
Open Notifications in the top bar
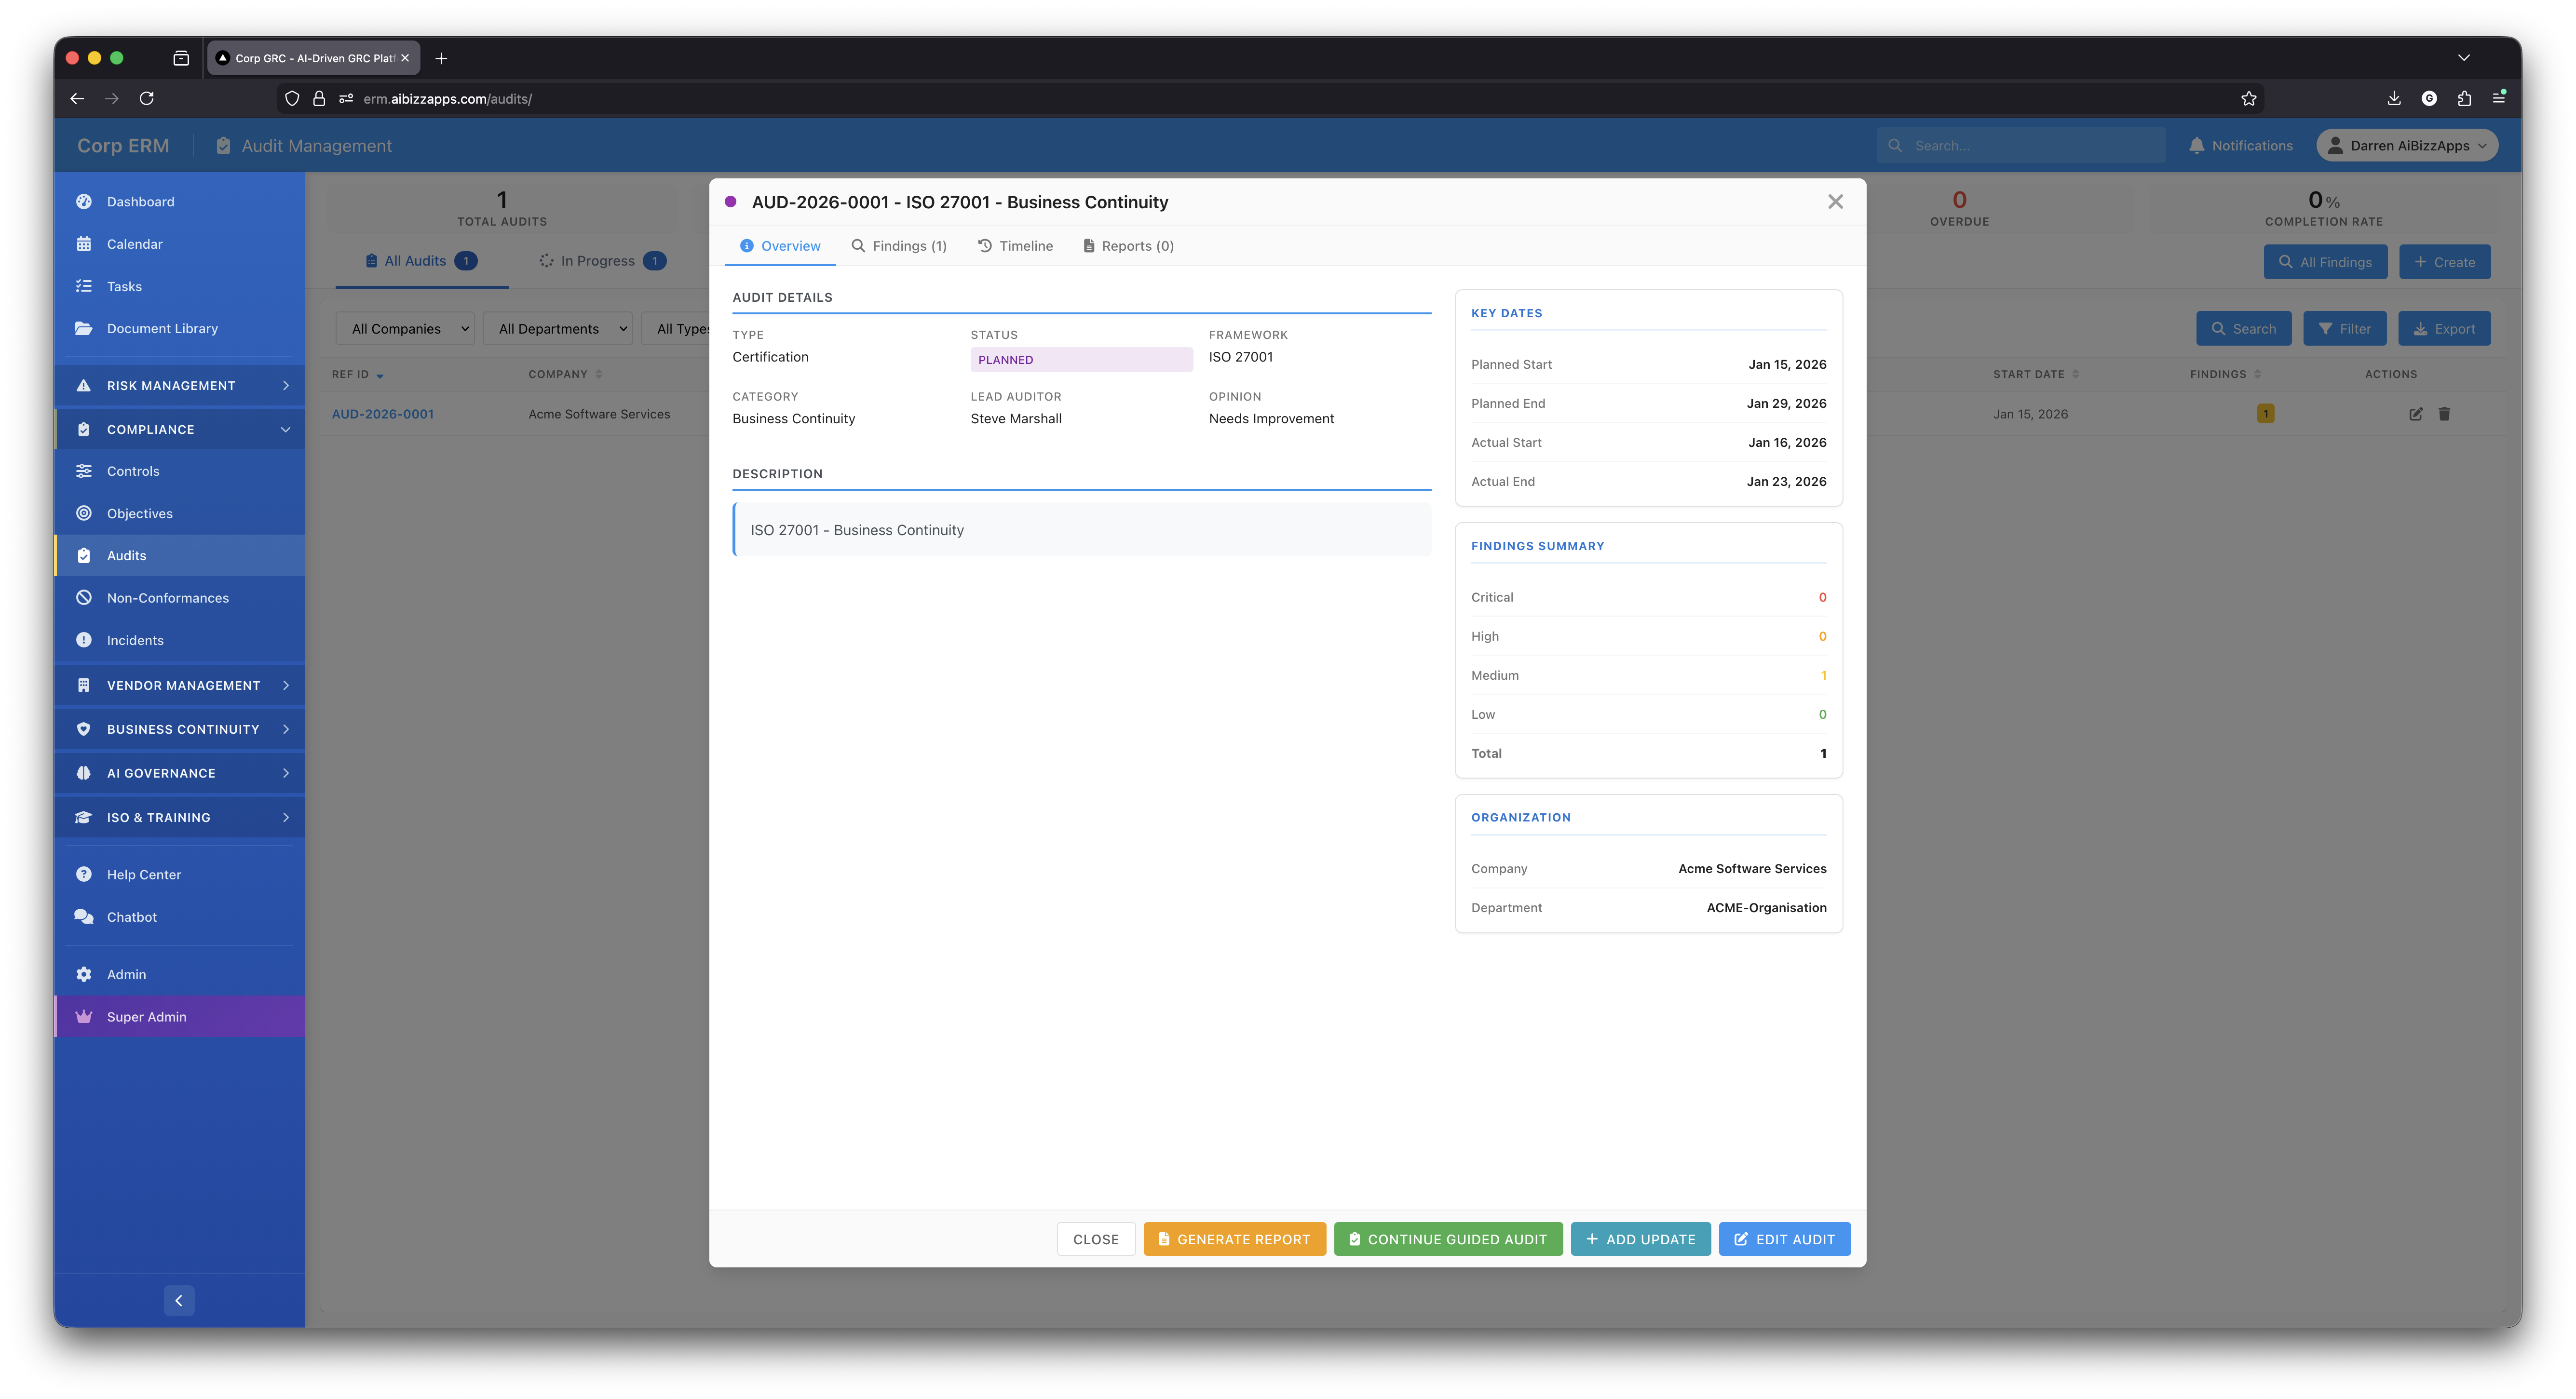2239,145
